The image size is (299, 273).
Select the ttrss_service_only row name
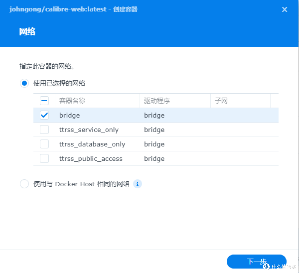click(x=89, y=130)
